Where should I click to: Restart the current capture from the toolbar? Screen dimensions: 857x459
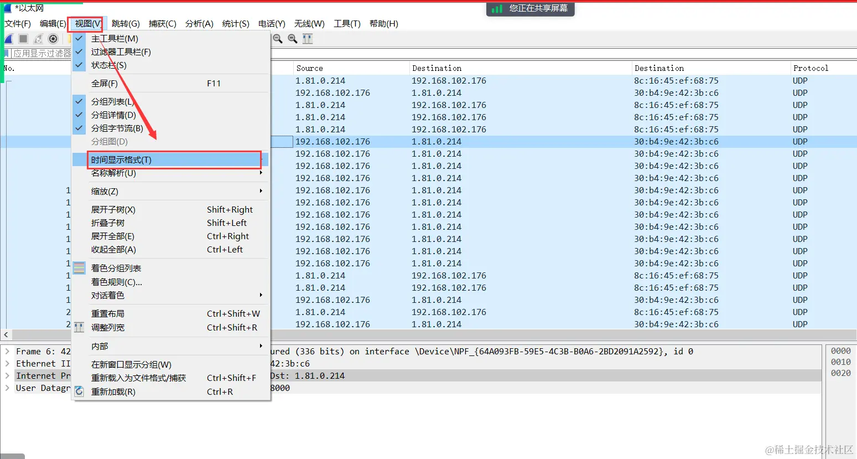pyautogui.click(x=38, y=39)
